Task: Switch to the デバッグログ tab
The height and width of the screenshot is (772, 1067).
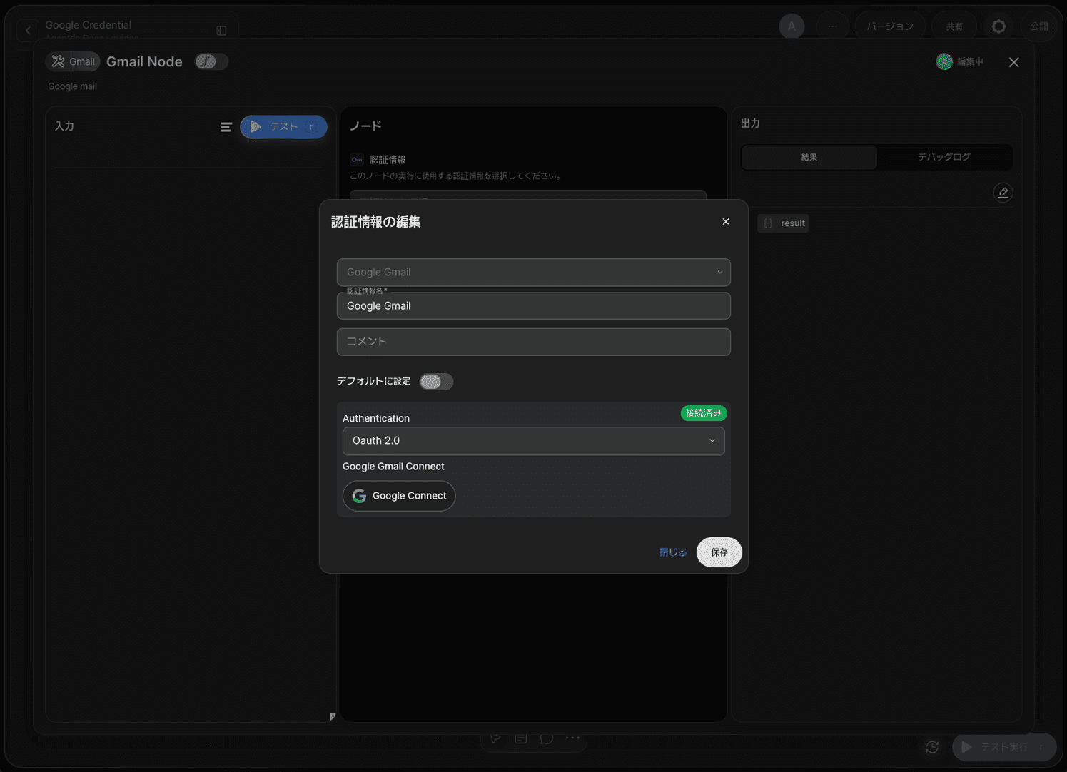Action: [x=944, y=157]
